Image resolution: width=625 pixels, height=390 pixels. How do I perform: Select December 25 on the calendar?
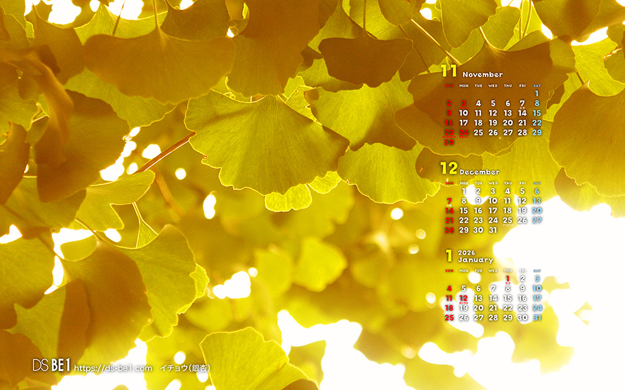[x=508, y=220]
